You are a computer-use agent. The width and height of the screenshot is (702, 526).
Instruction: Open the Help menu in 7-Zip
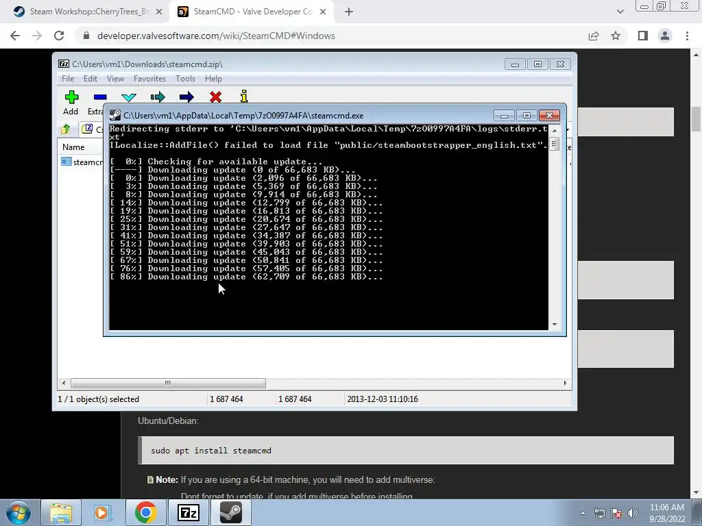[213, 79]
